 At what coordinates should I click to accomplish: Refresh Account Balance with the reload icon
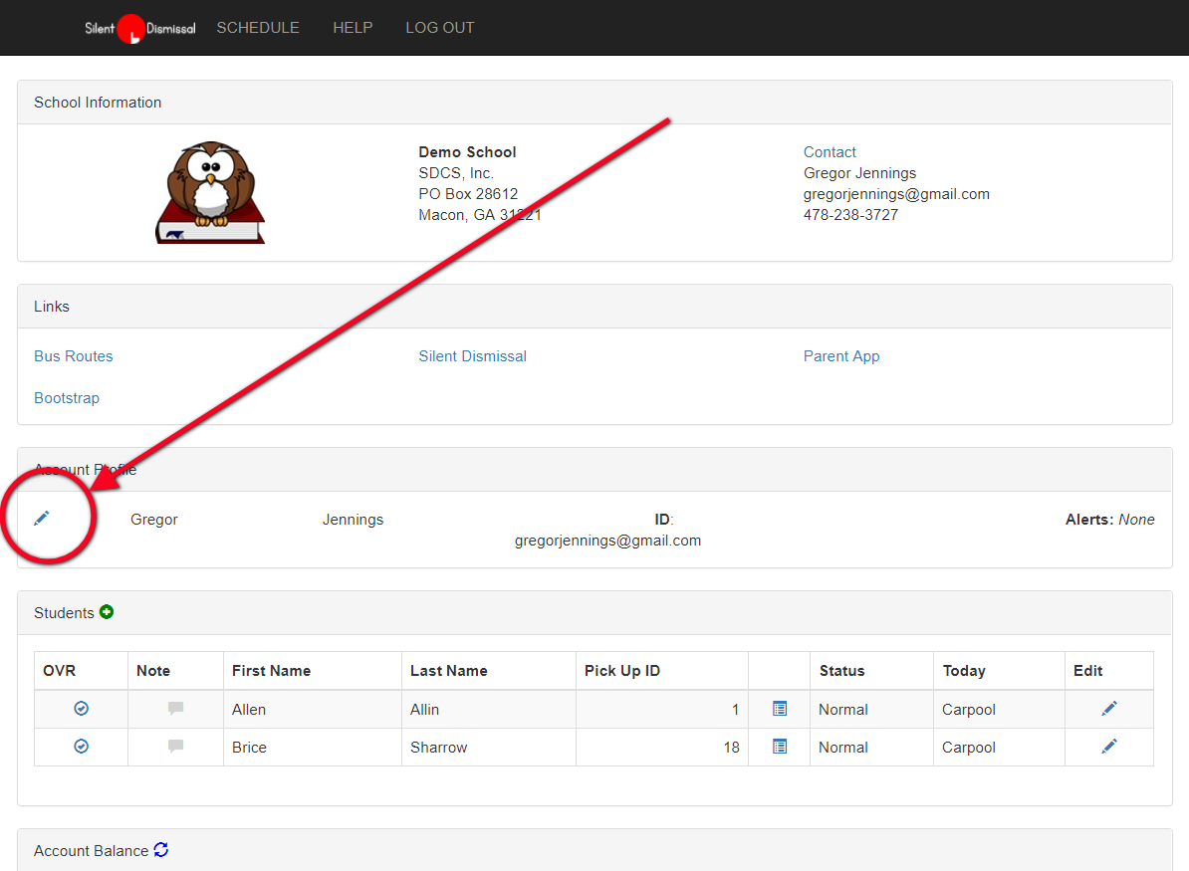(161, 850)
